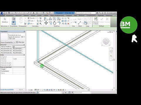This screenshot has width=141, height=105.
Task: Select the Copy tool in Modificar panel
Action: pos(50,23)
